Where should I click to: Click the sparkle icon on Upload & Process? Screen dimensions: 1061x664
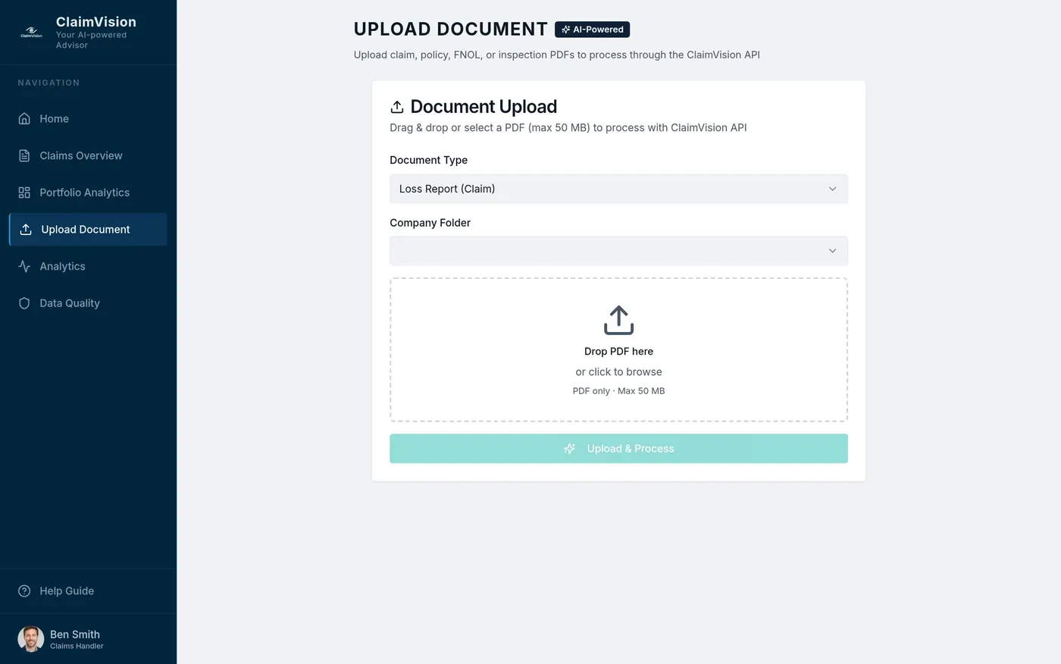[570, 449]
